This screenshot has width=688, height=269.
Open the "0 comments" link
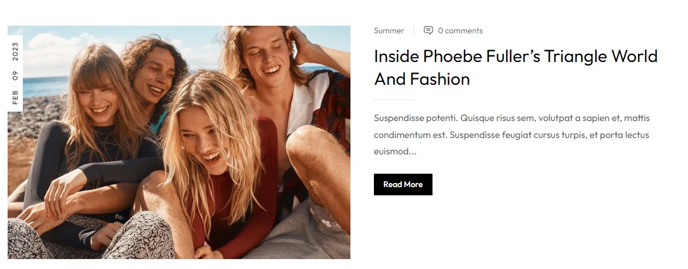[x=460, y=30]
